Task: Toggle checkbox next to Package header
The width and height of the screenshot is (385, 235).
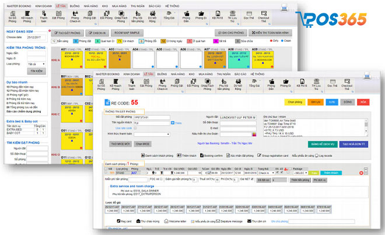Action: click(x=290, y=169)
